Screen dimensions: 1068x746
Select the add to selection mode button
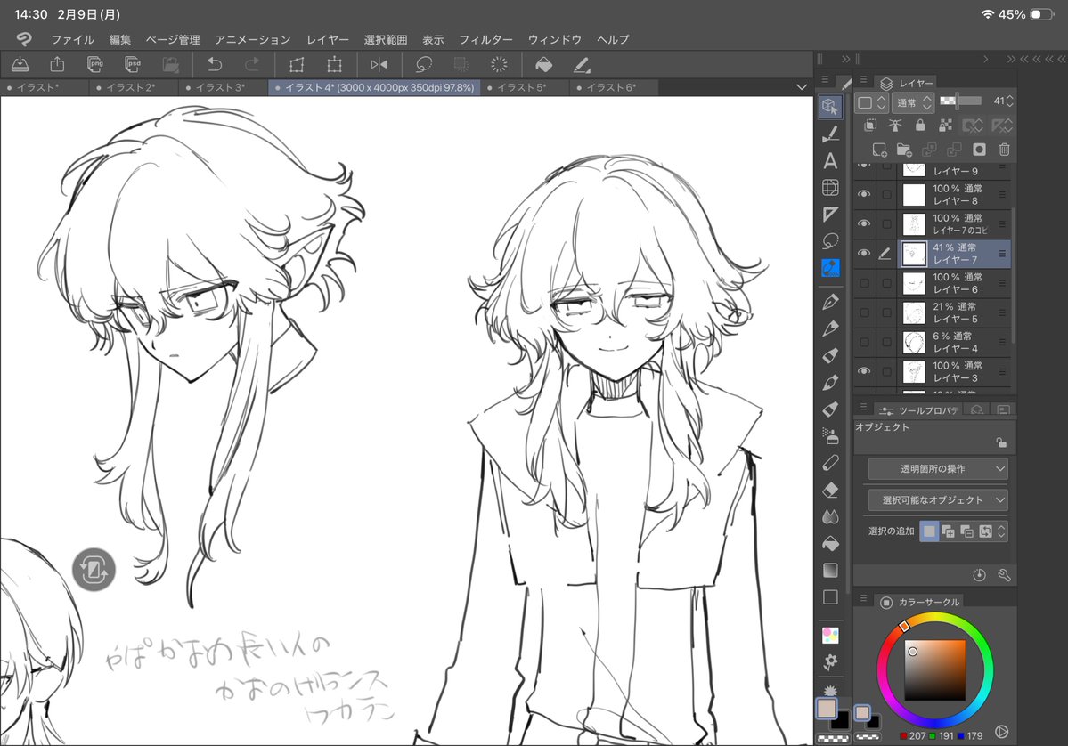coord(948,531)
